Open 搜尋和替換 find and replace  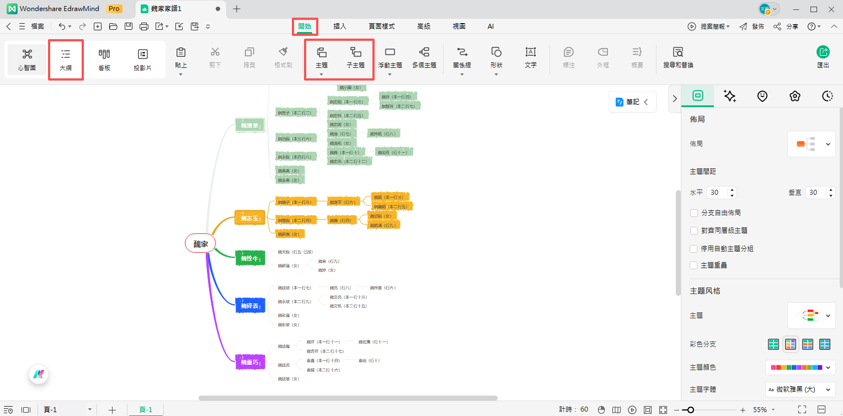coord(677,58)
